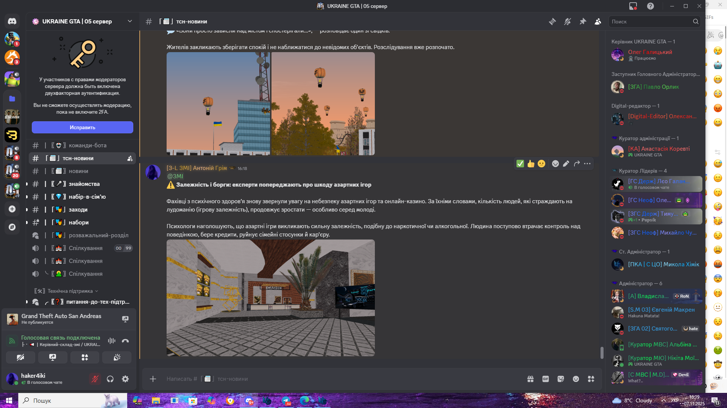Share your screen in voice
The height and width of the screenshot is (408, 727).
(x=53, y=357)
